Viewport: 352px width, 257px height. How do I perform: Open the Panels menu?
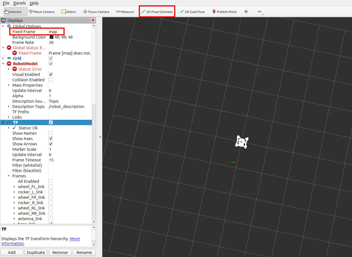coord(19,3)
